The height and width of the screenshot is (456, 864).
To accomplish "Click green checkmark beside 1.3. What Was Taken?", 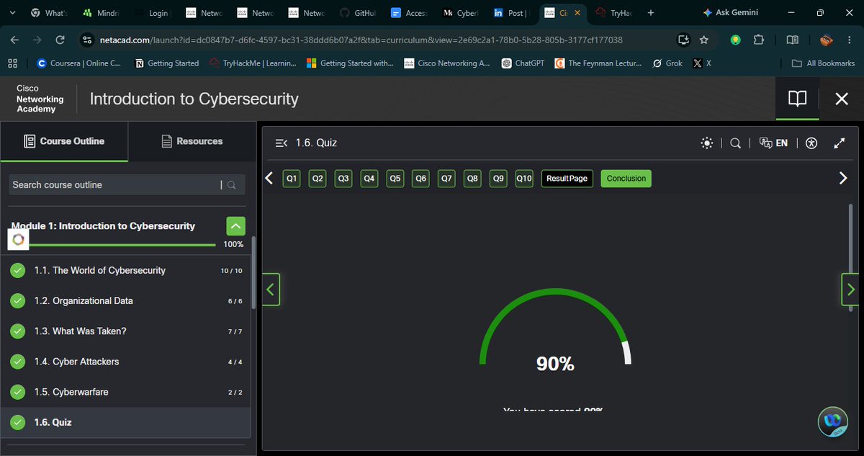I will click(17, 331).
